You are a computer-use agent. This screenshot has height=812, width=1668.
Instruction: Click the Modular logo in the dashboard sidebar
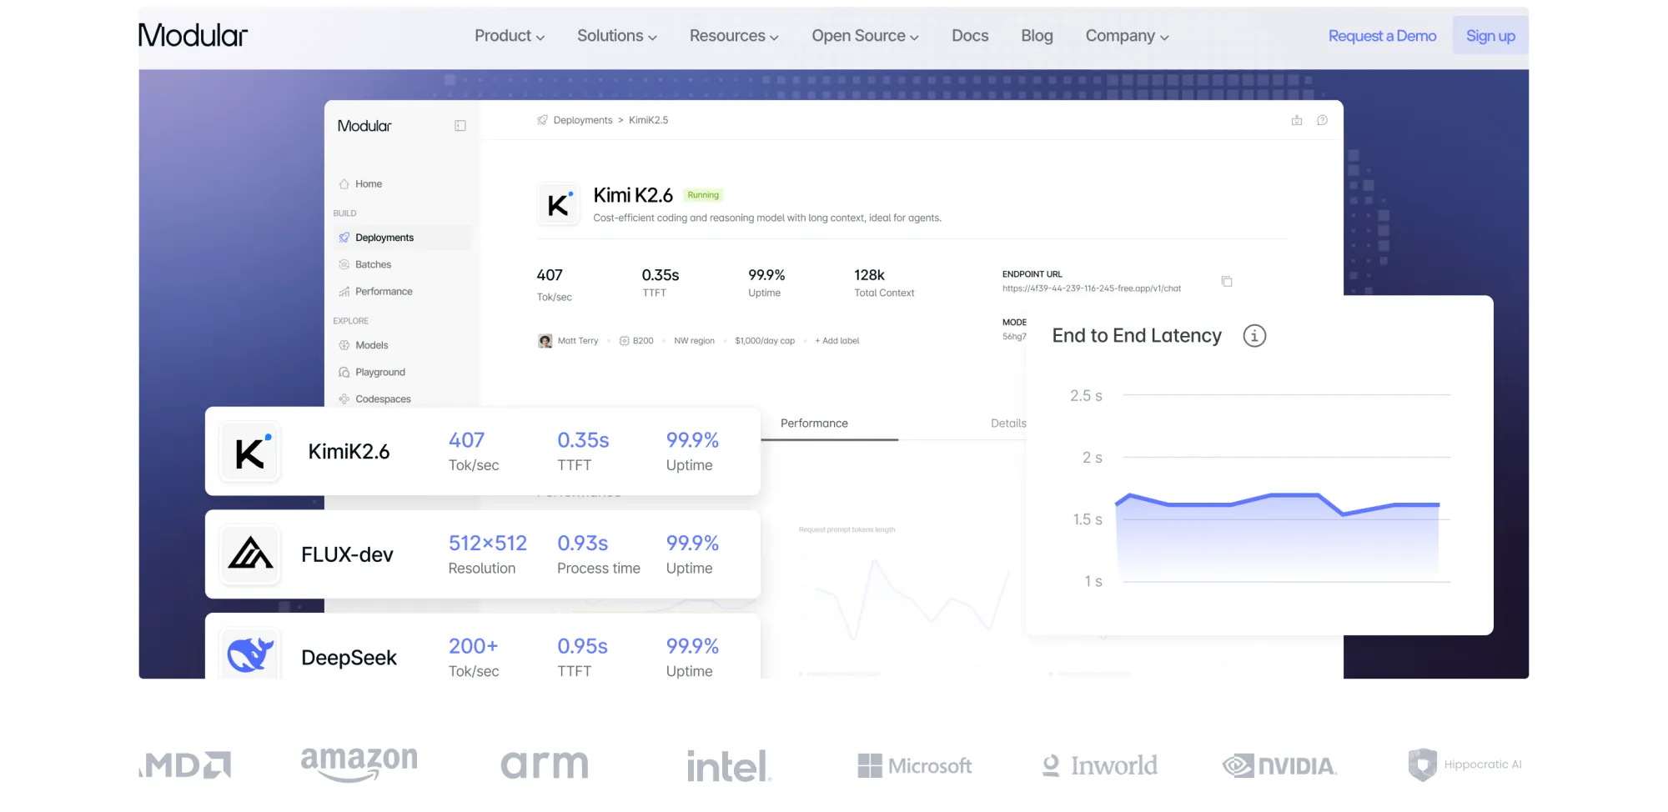pyautogui.click(x=364, y=126)
